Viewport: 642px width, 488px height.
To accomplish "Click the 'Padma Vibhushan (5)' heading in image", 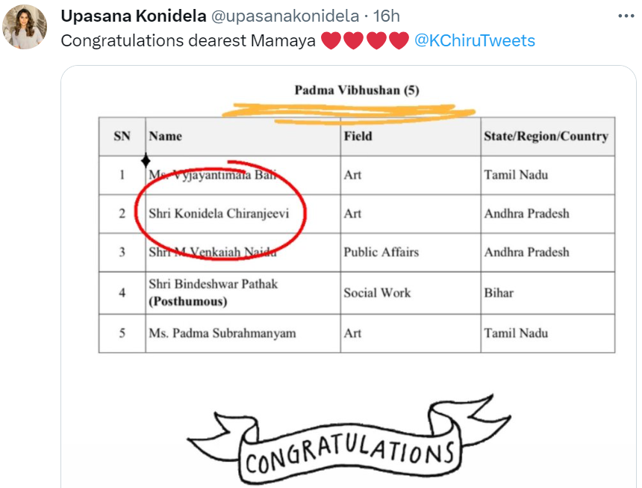I will tap(357, 90).
